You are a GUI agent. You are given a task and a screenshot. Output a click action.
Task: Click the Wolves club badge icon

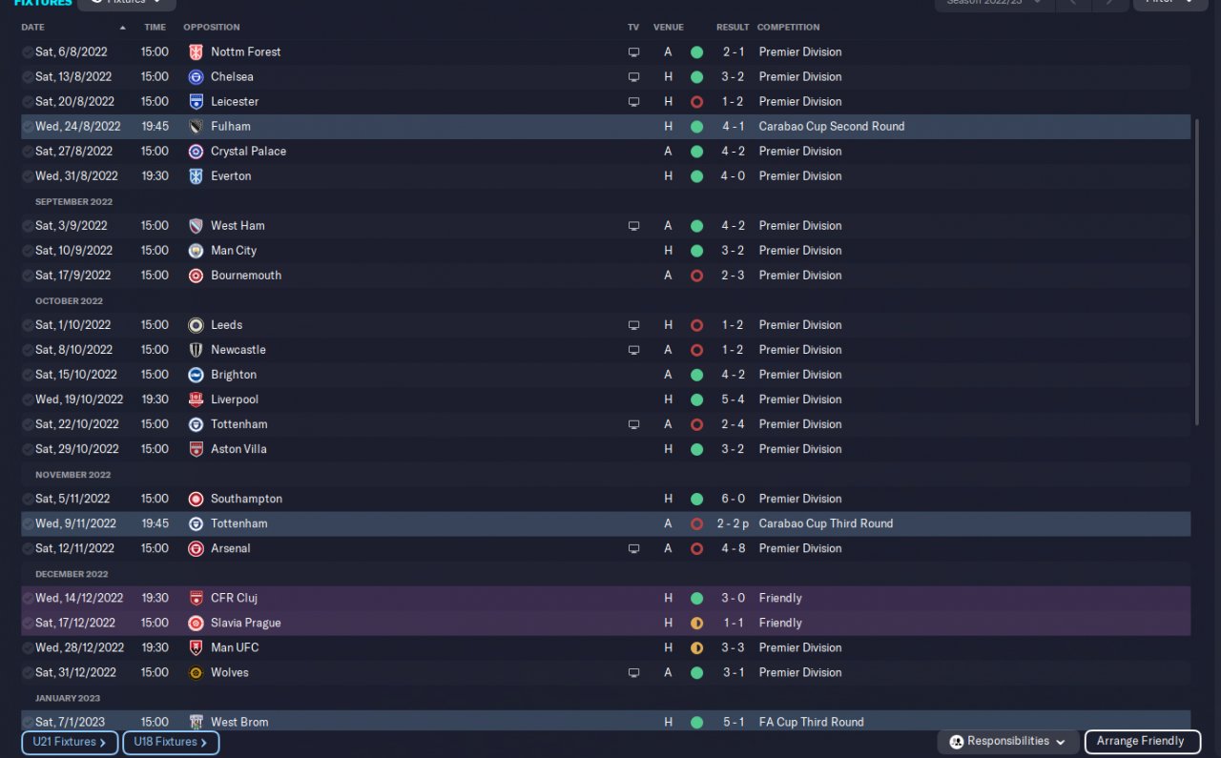pyautogui.click(x=196, y=672)
